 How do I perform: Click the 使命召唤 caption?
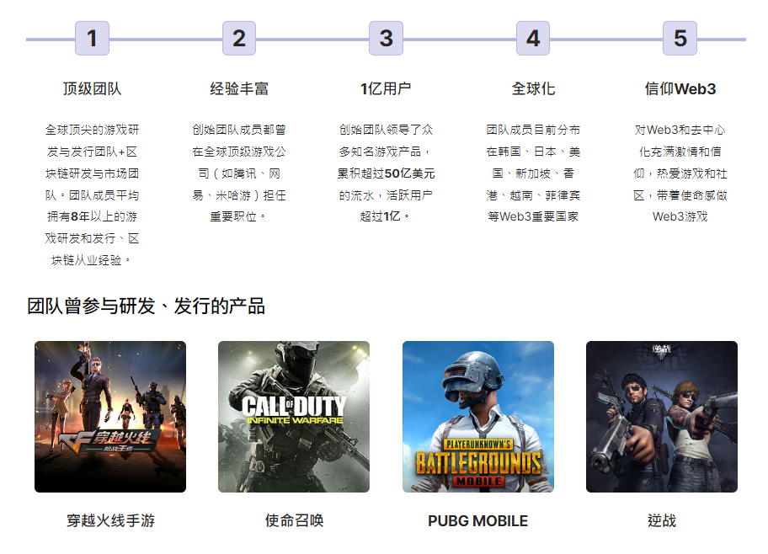click(294, 520)
